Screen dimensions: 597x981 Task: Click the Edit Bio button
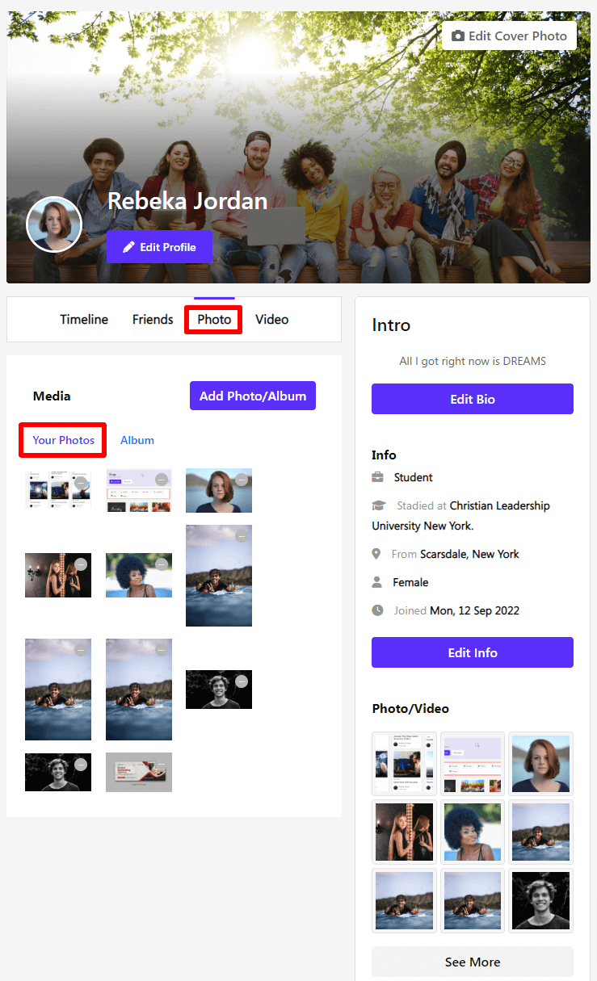point(472,399)
